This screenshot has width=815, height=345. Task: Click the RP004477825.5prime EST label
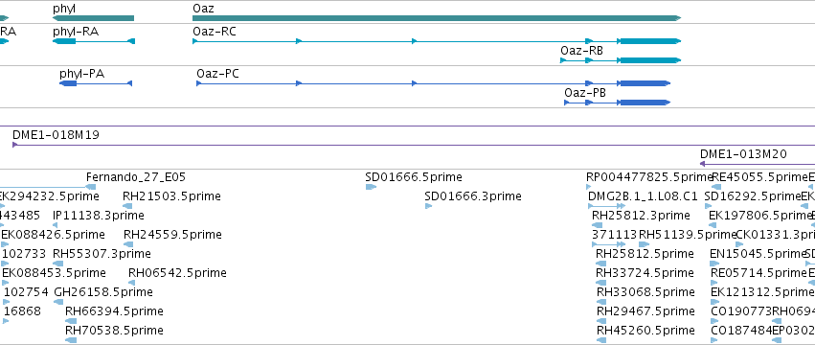tap(649, 177)
